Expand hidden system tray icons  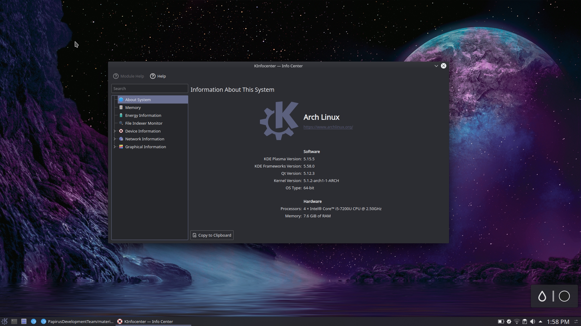click(x=540, y=321)
